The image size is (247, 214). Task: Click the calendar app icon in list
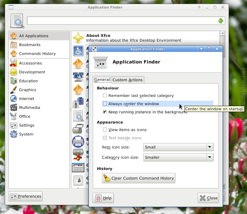click(78, 168)
